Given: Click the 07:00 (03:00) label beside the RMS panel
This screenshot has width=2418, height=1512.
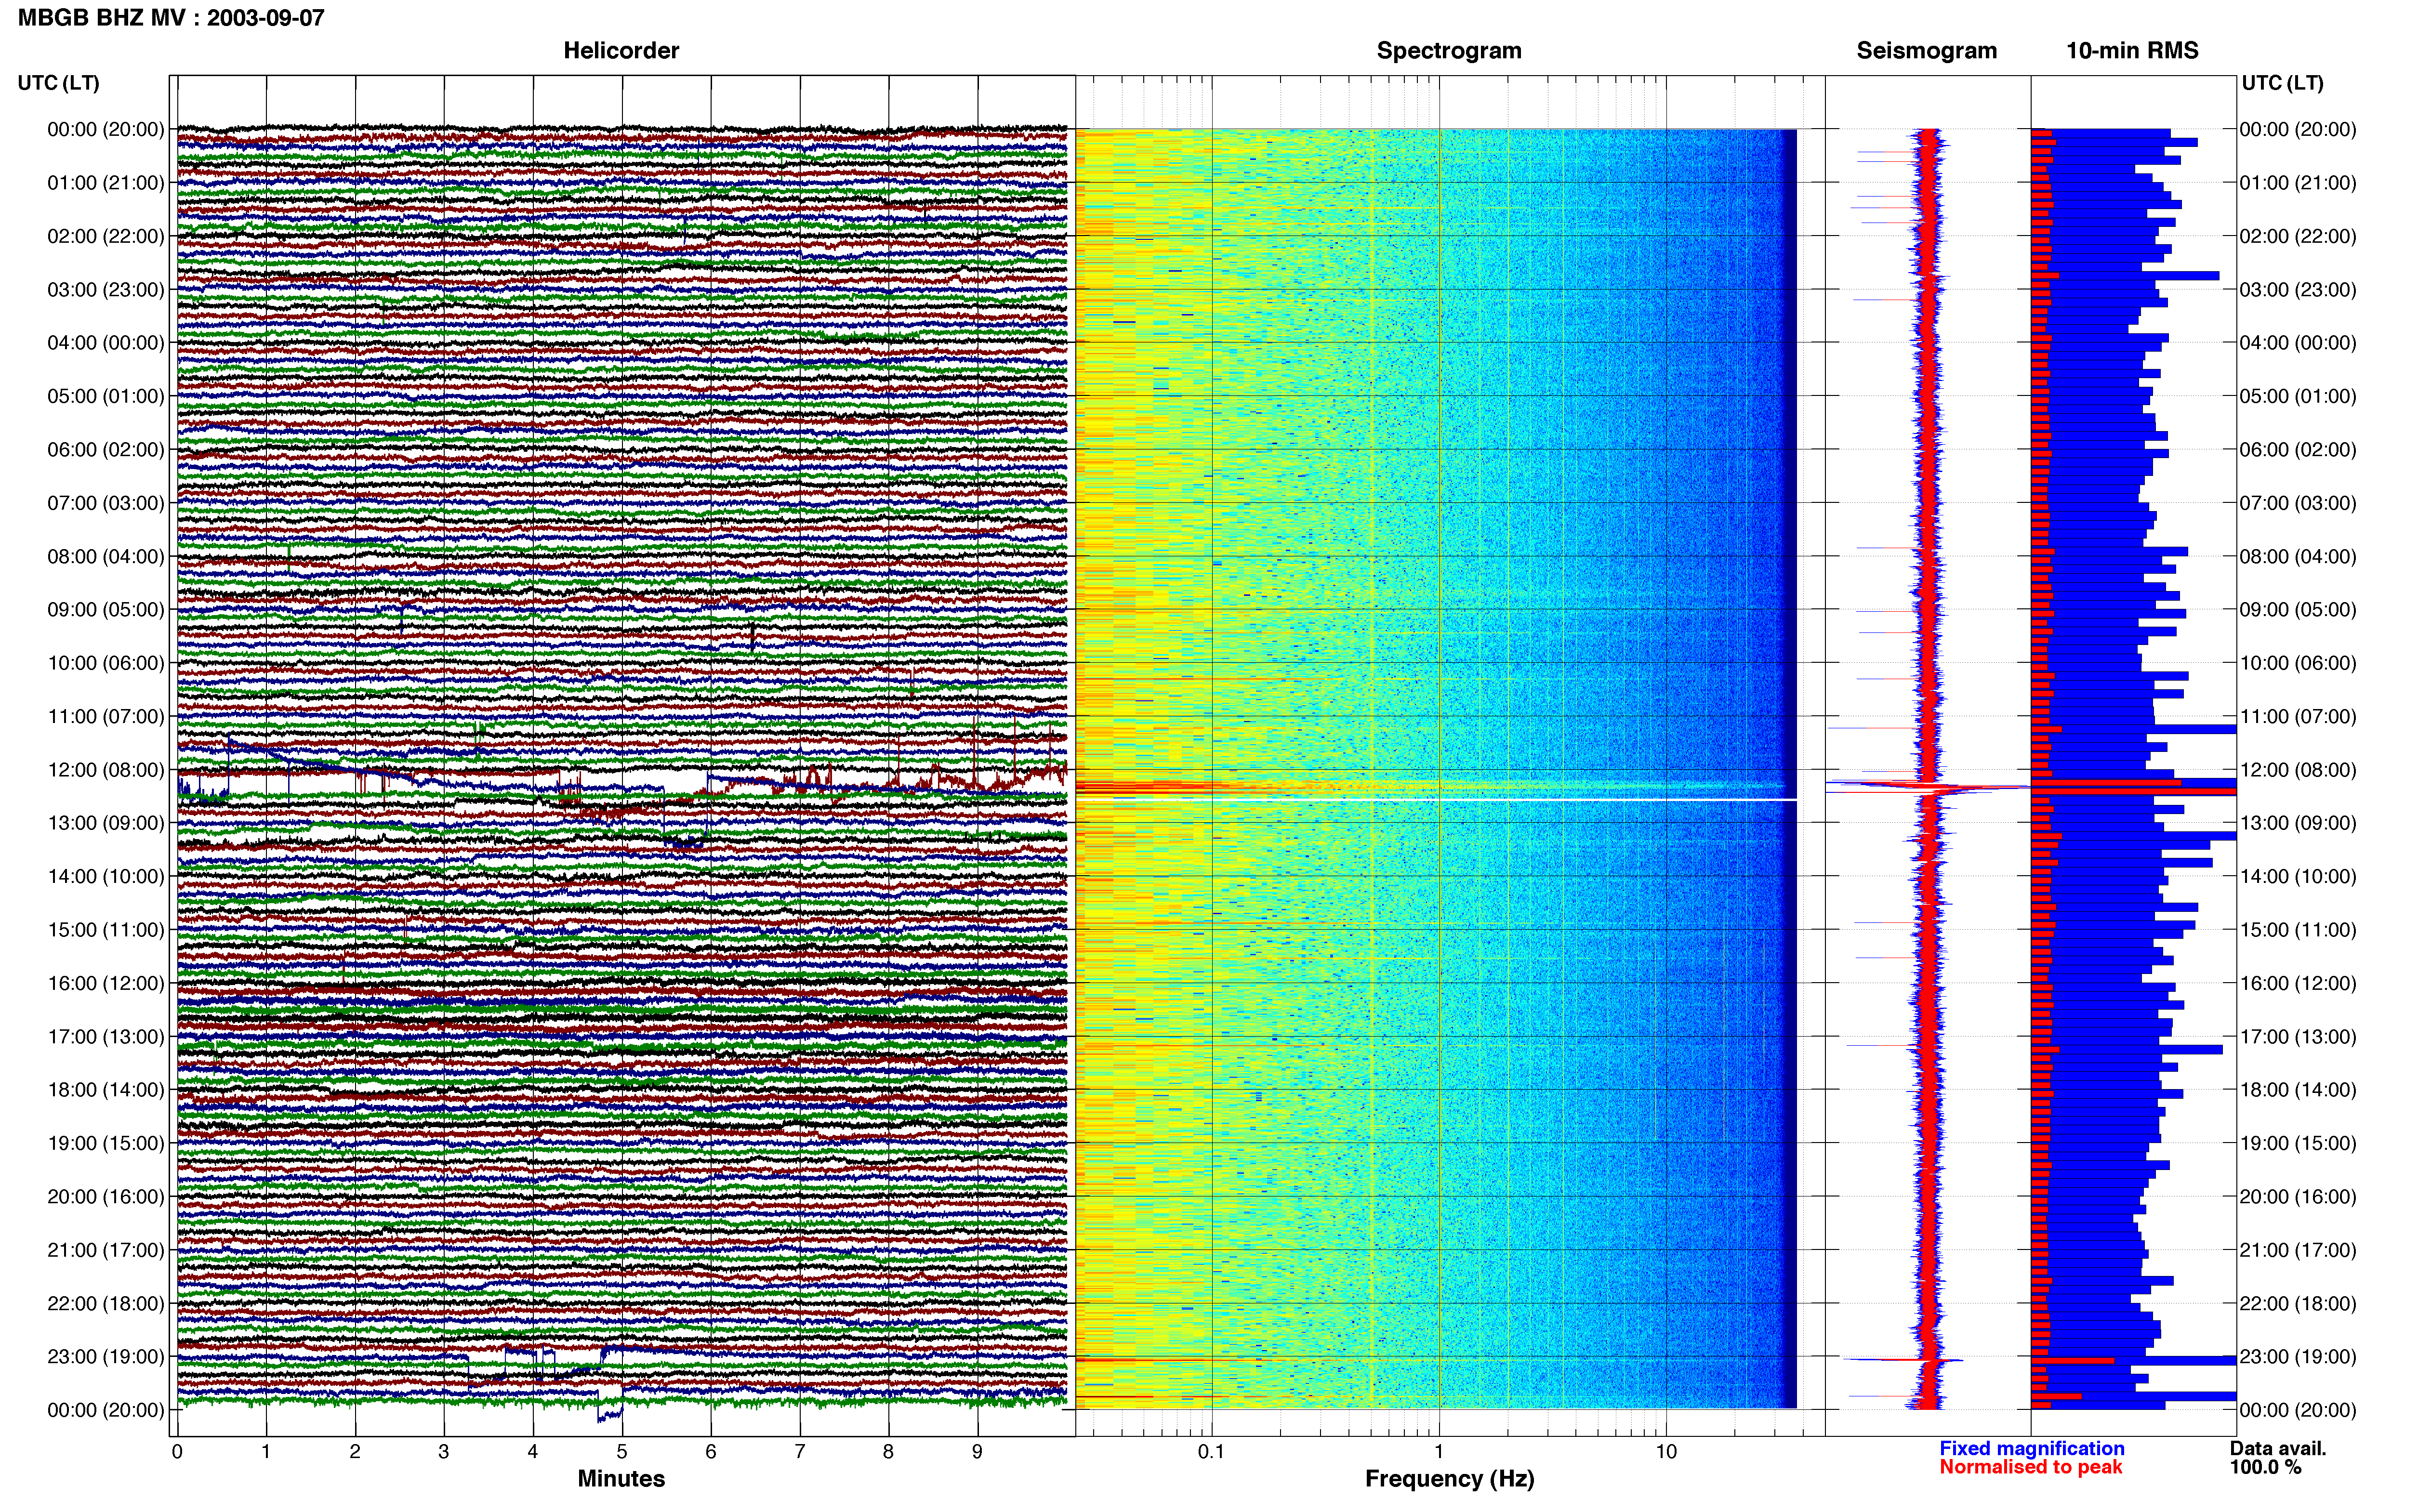Looking at the screenshot, I should [x=2298, y=503].
